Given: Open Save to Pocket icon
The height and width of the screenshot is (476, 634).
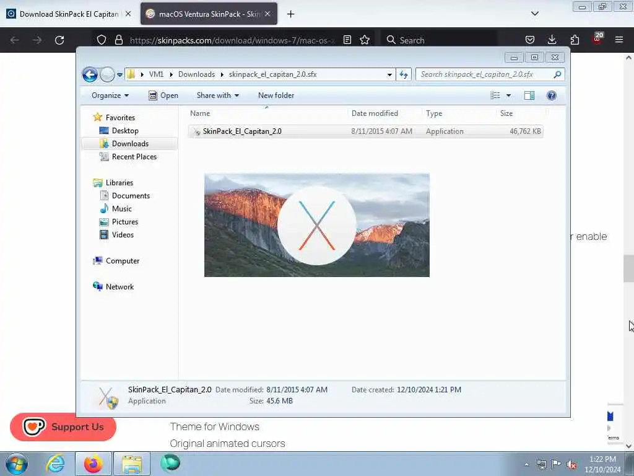Looking at the screenshot, I should coord(530,40).
